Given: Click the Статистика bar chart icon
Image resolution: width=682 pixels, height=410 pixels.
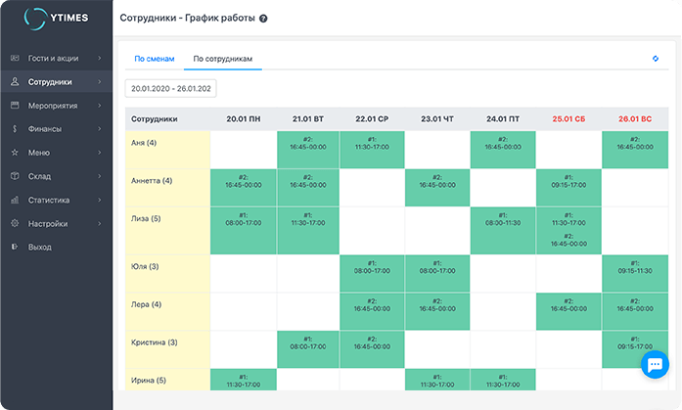Looking at the screenshot, I should coord(15,200).
